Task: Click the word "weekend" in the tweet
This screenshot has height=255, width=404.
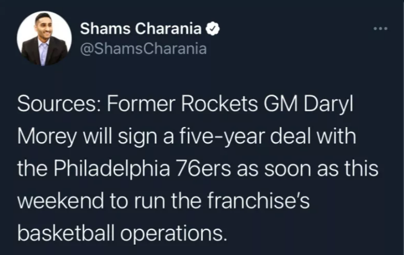Action: pyautogui.click(x=60, y=201)
